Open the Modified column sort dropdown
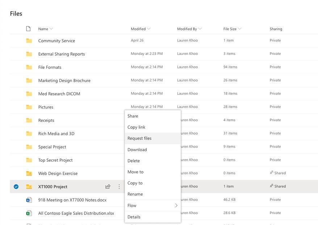The height and width of the screenshot is (225, 318). tap(148, 29)
